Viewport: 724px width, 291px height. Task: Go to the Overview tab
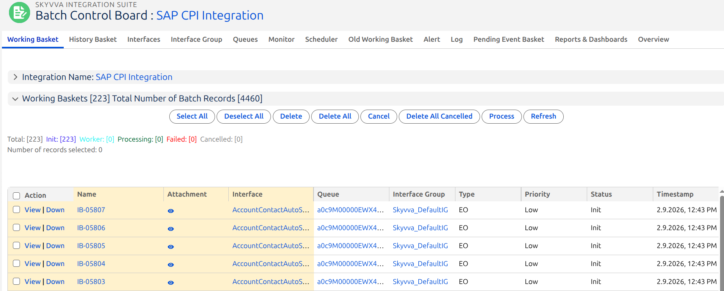653,39
